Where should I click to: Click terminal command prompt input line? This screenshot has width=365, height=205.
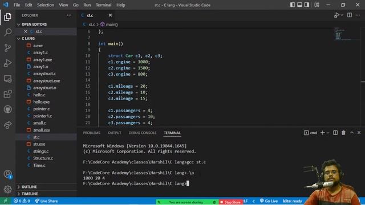136,183
